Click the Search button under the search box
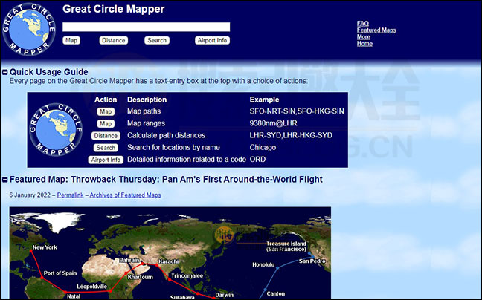The height and width of the screenshot is (300, 482). click(157, 41)
